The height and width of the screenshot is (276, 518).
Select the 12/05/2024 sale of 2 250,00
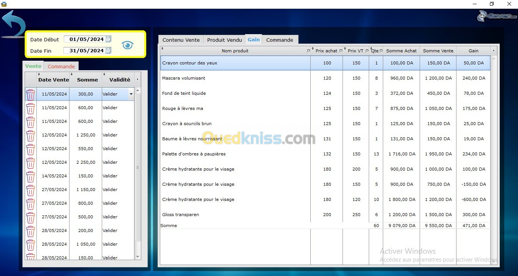coord(80,162)
